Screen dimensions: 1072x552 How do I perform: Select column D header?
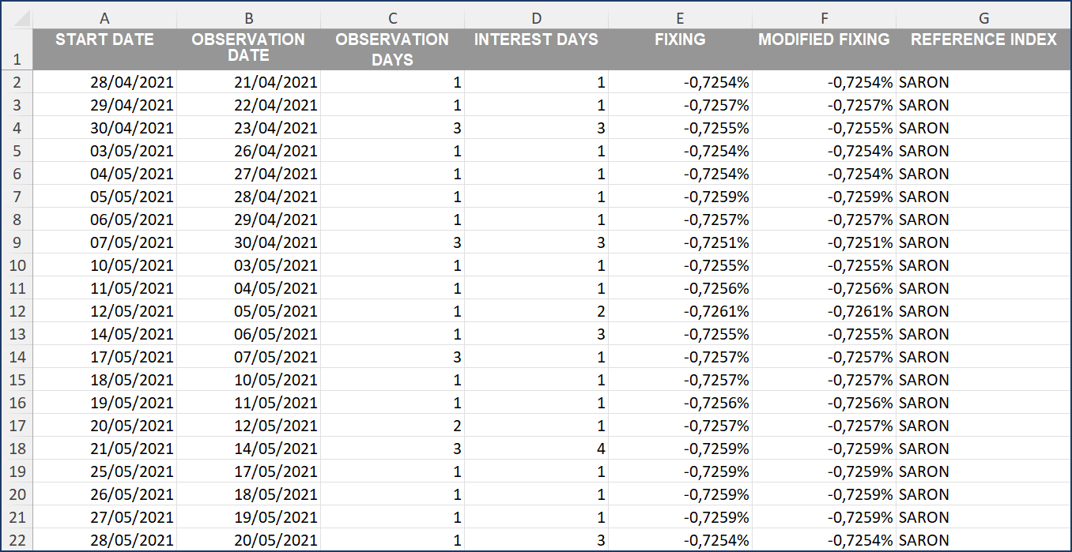(x=536, y=18)
